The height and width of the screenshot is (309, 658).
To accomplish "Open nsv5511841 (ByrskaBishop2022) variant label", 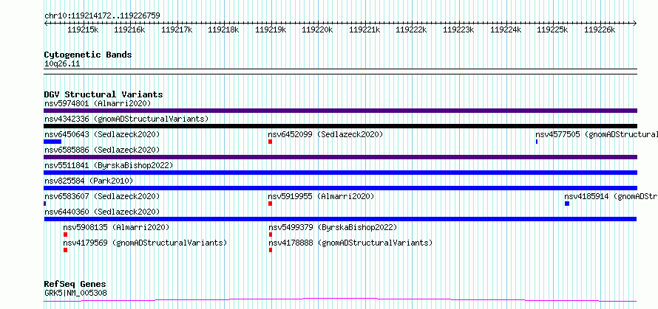I will pyautogui.click(x=109, y=165).
